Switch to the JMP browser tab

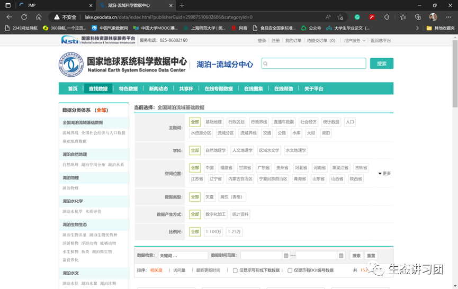[56, 5]
